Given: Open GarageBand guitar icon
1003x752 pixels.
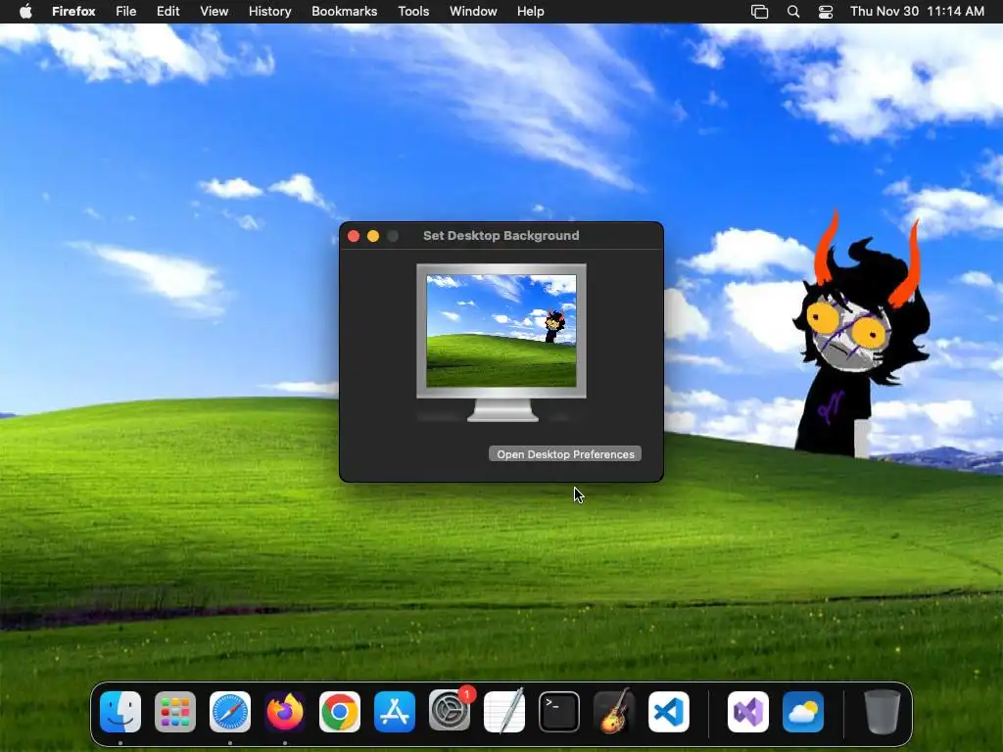Looking at the screenshot, I should [x=614, y=712].
